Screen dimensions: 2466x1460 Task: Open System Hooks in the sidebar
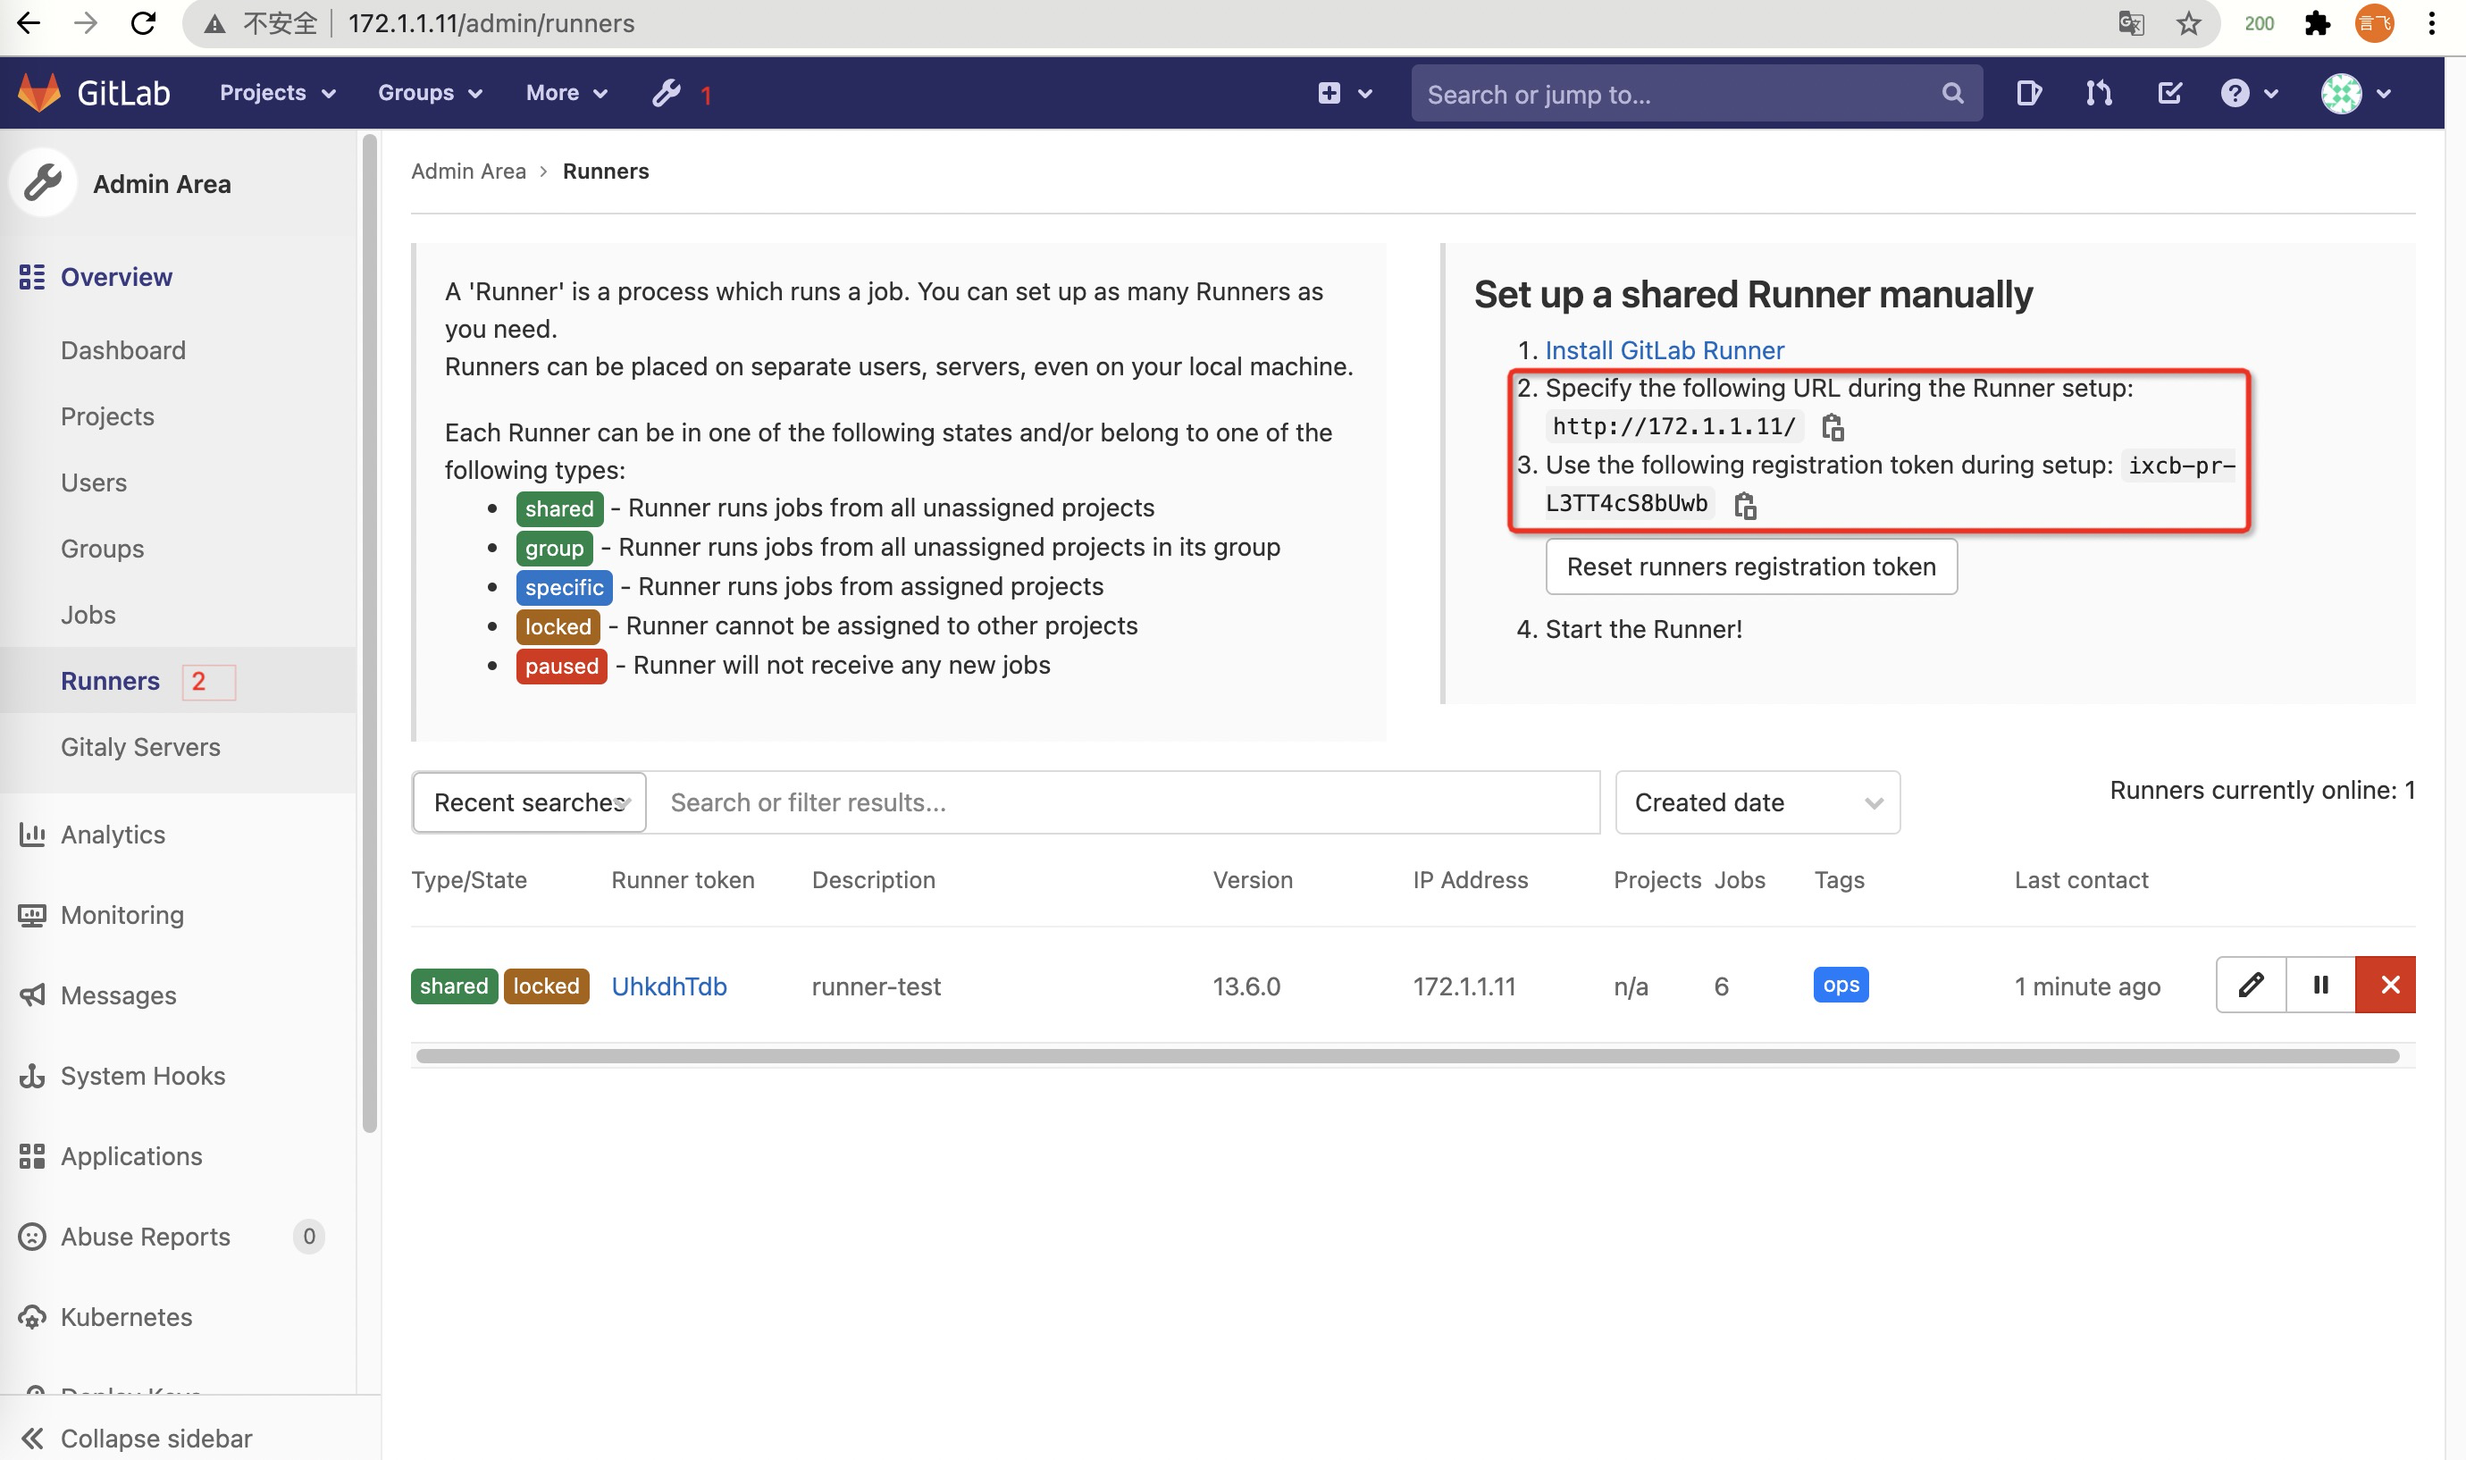[143, 1075]
